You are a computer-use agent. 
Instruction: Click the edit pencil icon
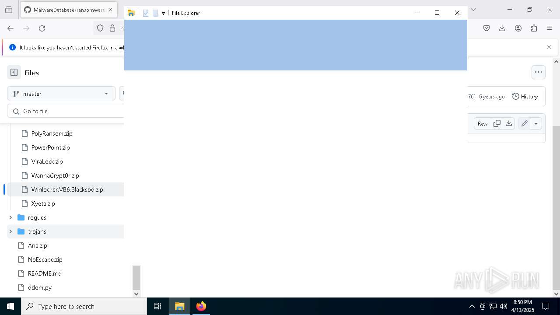tap(524, 123)
